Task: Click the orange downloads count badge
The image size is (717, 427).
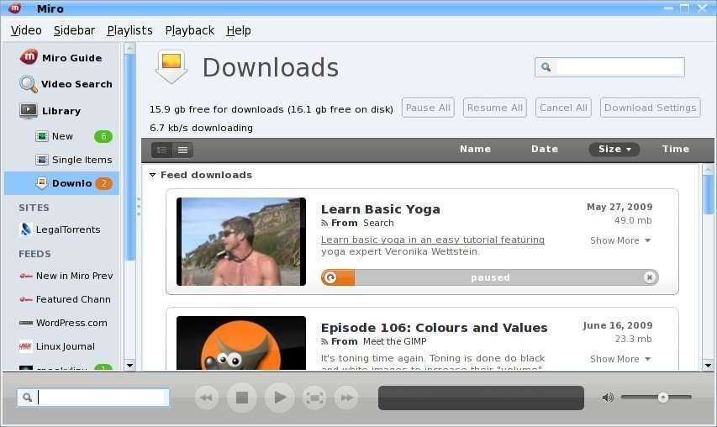Action: (103, 183)
